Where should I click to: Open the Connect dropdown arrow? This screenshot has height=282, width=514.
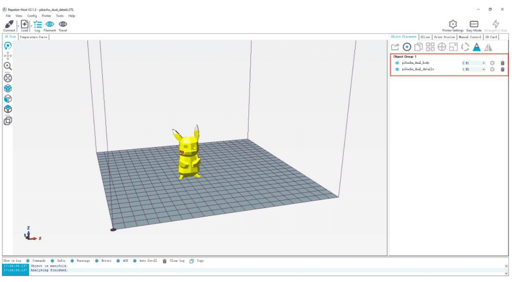click(18, 26)
